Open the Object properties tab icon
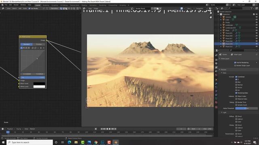Viewport: 259px width, 145px height. [216, 80]
